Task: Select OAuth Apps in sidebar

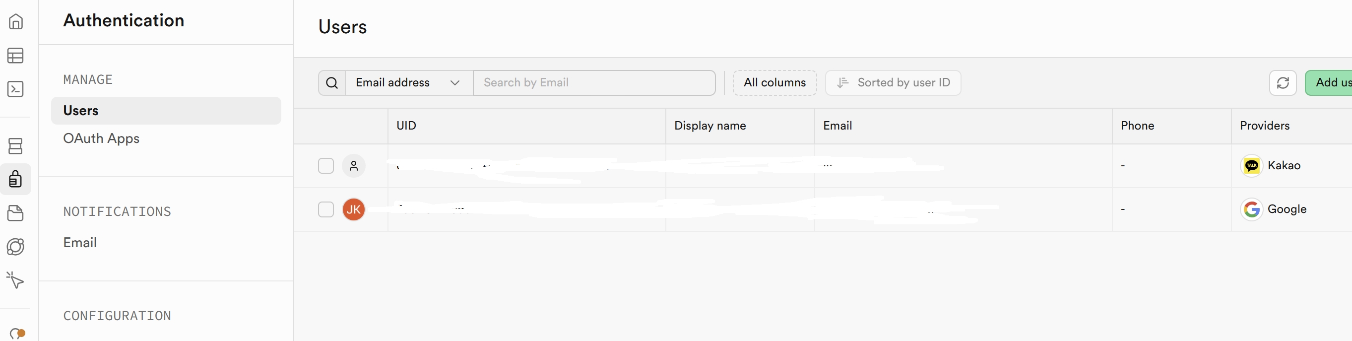Action: pos(101,138)
